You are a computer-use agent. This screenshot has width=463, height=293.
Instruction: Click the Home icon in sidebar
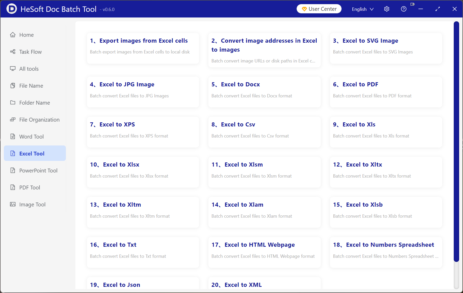tap(13, 35)
